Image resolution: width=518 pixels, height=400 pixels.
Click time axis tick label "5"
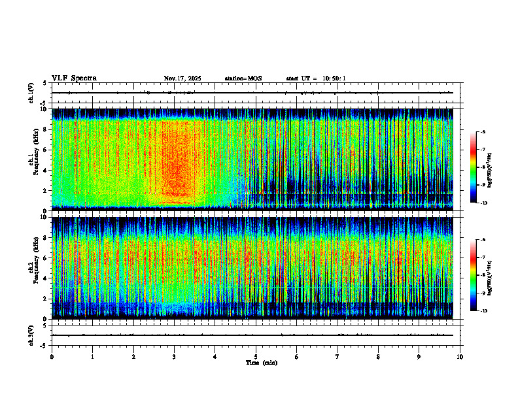click(256, 357)
